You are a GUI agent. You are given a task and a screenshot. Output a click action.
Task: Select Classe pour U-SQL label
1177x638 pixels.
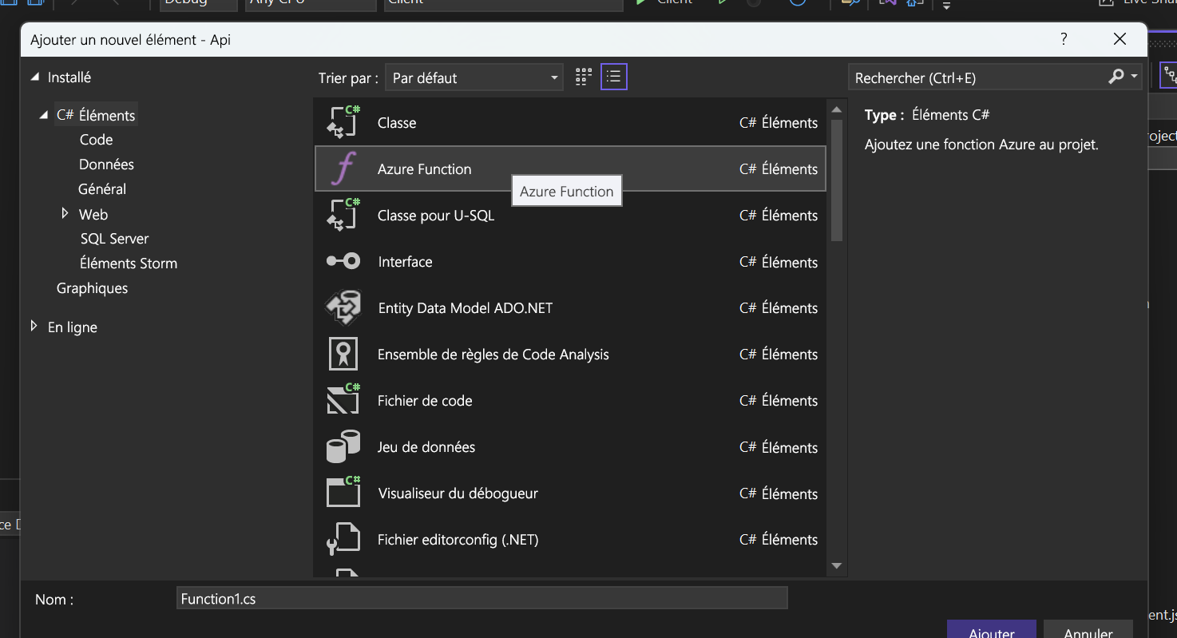[436, 216]
